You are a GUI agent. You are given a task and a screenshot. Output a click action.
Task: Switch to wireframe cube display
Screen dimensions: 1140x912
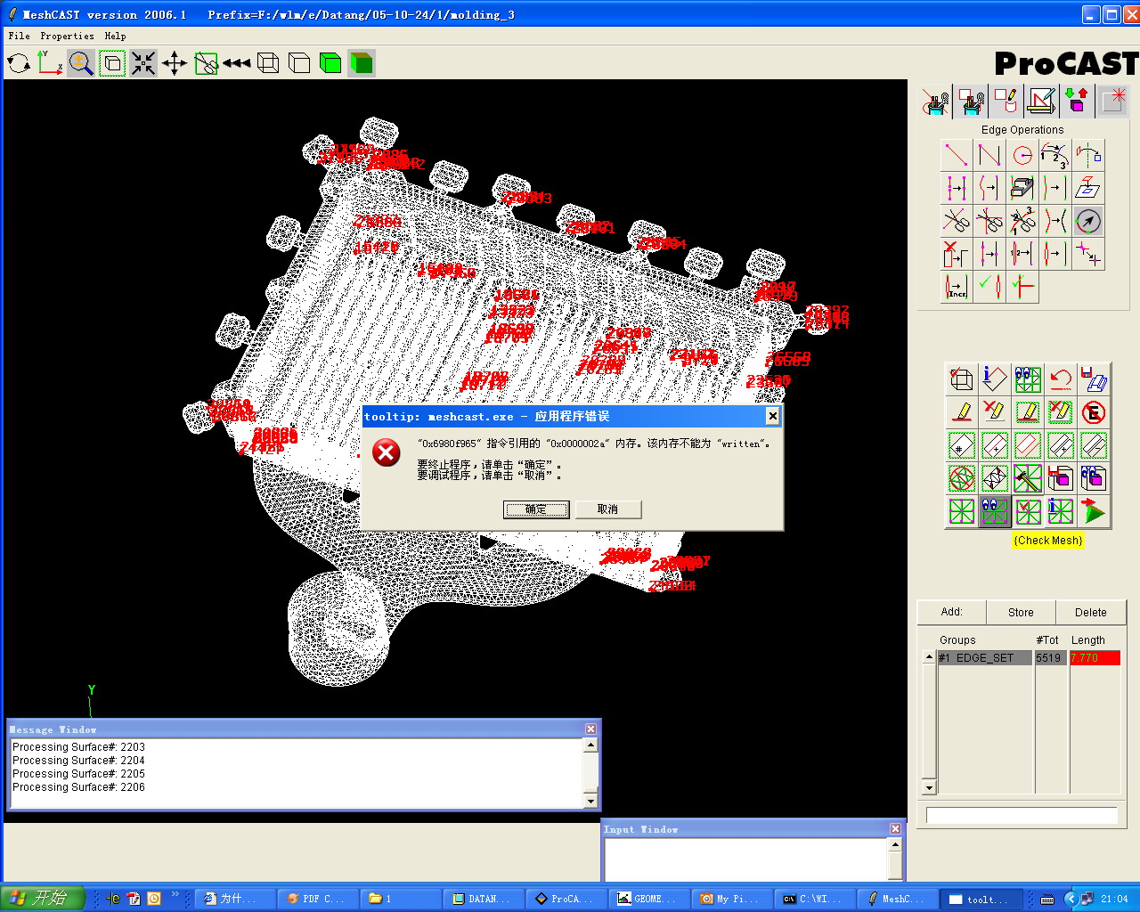point(268,63)
